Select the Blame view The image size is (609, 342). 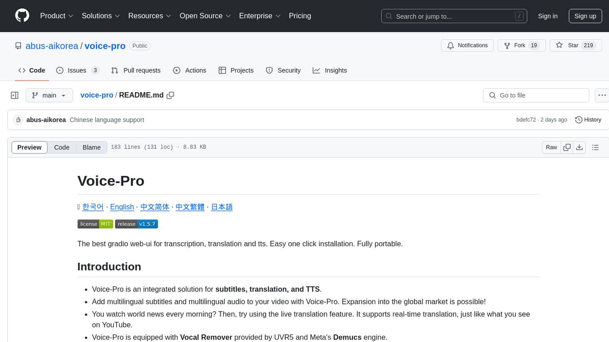(x=91, y=147)
